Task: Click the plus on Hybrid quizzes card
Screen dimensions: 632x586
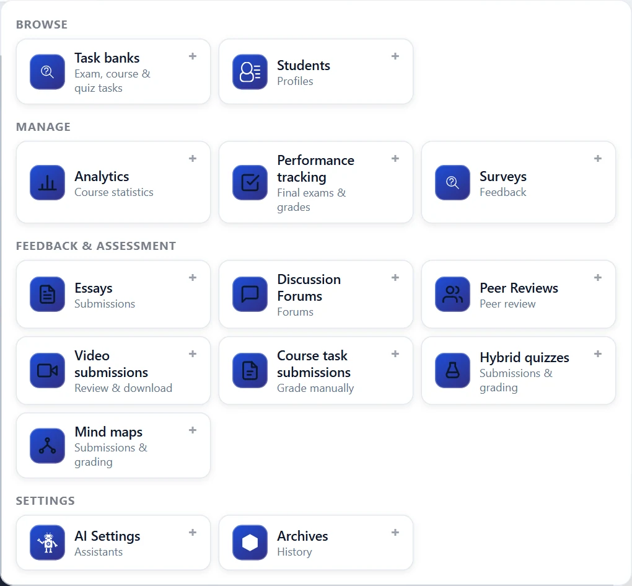Action: pos(598,353)
